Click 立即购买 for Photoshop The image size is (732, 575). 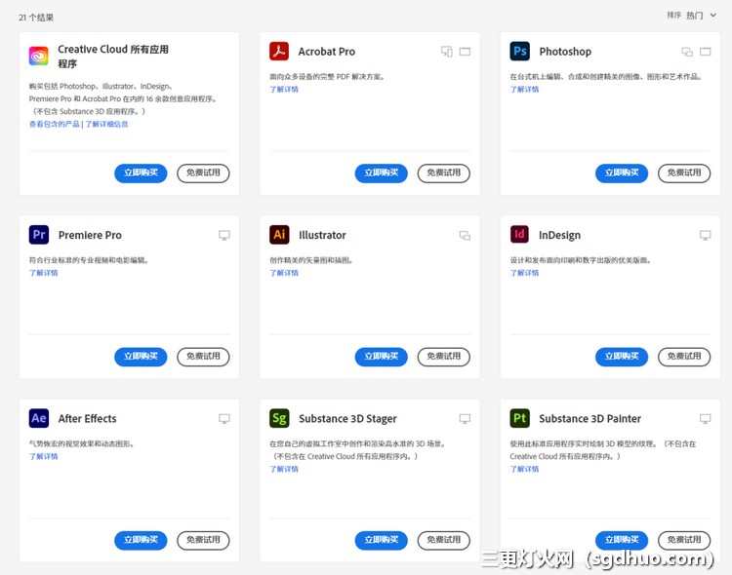tap(622, 173)
